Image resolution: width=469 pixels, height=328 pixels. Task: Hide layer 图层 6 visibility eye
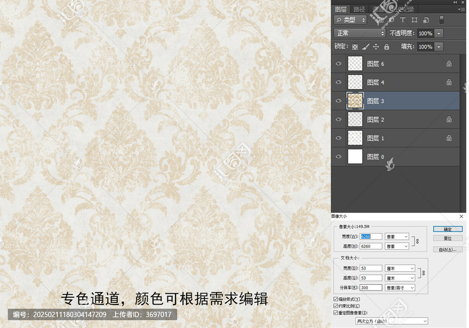coord(339,64)
